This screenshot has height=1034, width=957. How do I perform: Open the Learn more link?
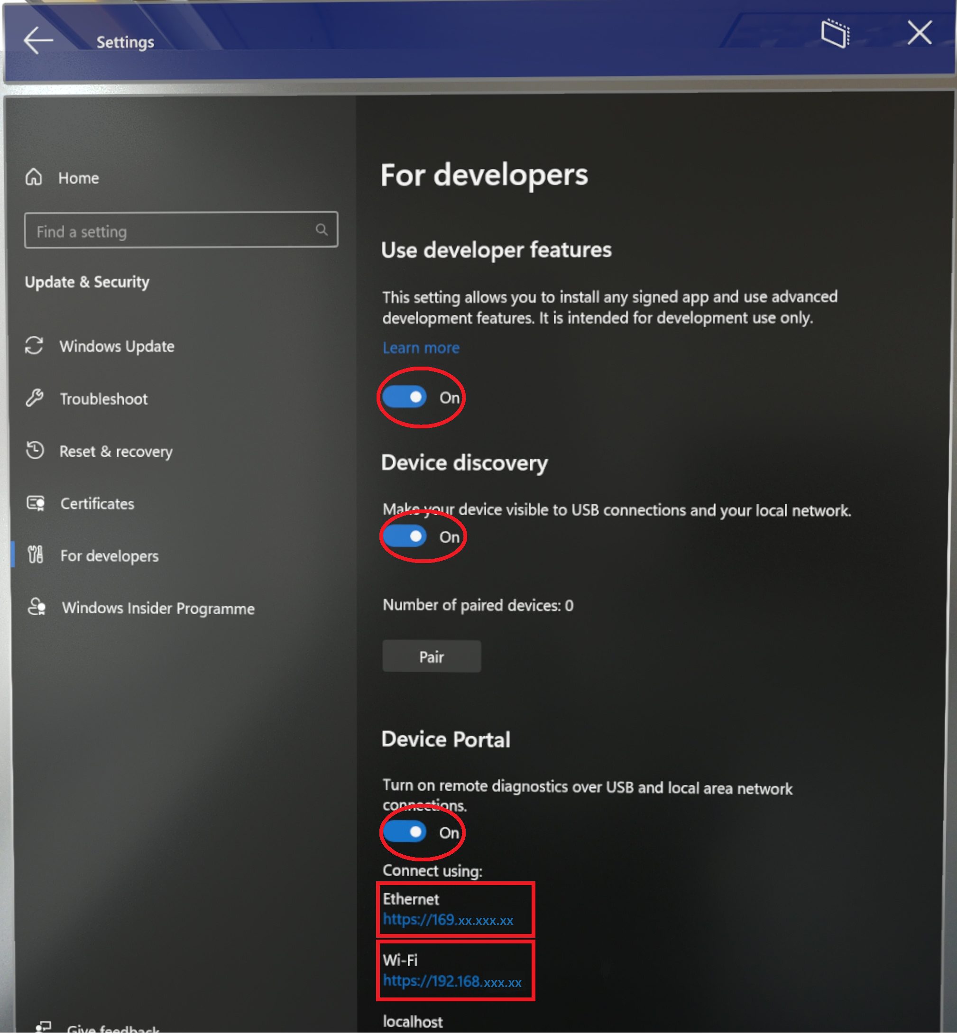click(x=421, y=348)
